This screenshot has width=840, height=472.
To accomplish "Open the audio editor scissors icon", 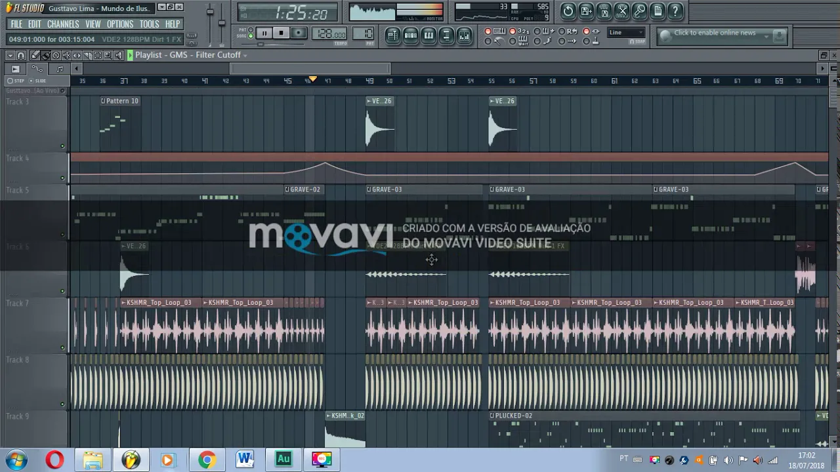I will pos(621,11).
